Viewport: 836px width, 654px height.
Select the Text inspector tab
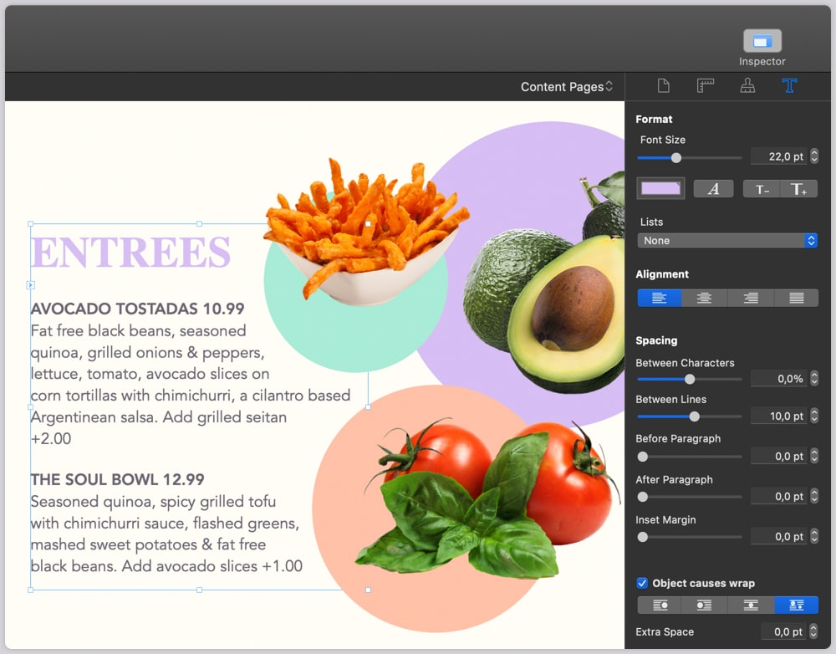point(789,84)
